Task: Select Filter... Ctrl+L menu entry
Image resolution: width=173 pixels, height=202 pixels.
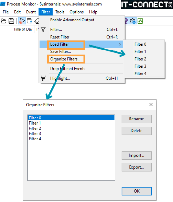Action: [82, 30]
